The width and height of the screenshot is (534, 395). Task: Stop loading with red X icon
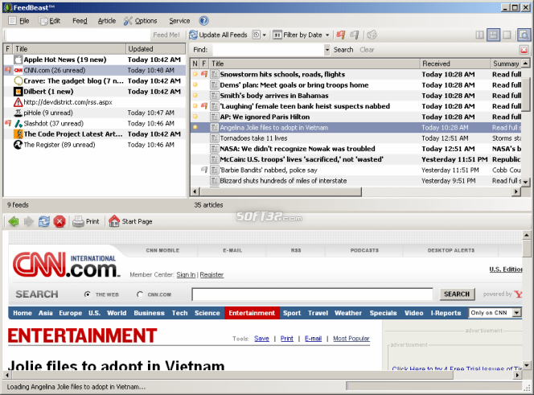click(60, 221)
